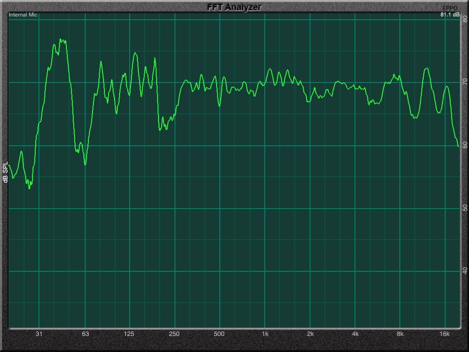Click the 80 dB scale label
This screenshot has height=352, width=469.
tap(465, 19)
